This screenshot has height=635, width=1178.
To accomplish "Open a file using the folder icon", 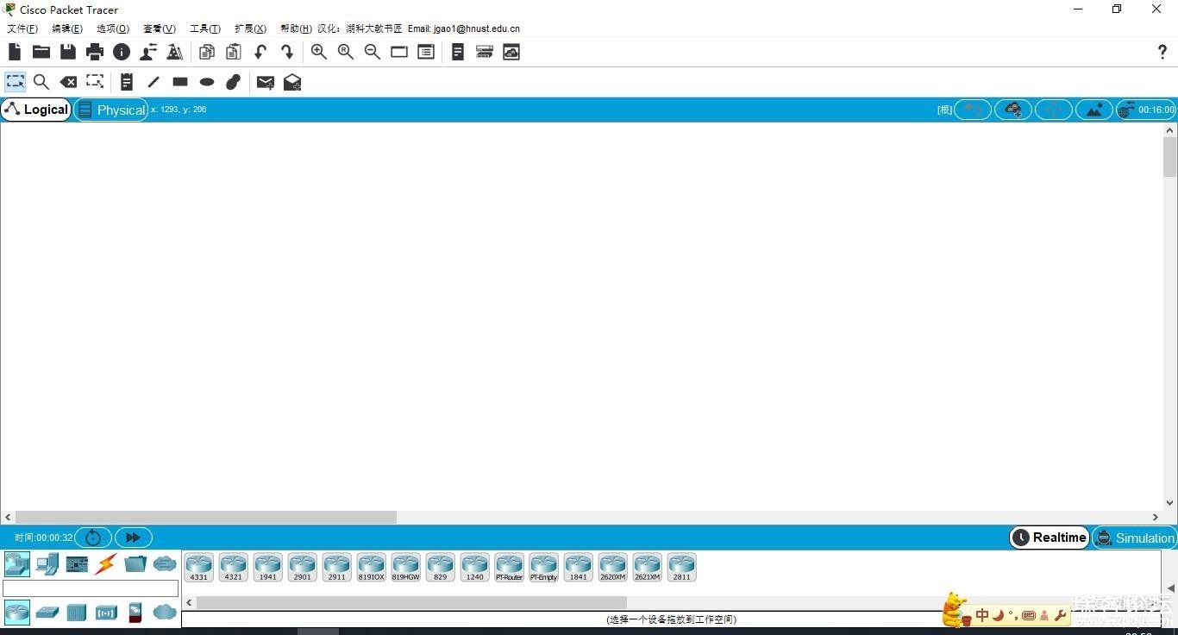I will click(41, 52).
